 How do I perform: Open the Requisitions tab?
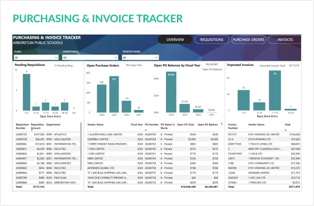[212, 40]
